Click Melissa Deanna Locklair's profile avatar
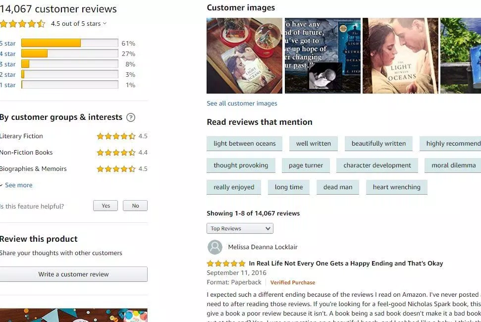 pos(214,247)
